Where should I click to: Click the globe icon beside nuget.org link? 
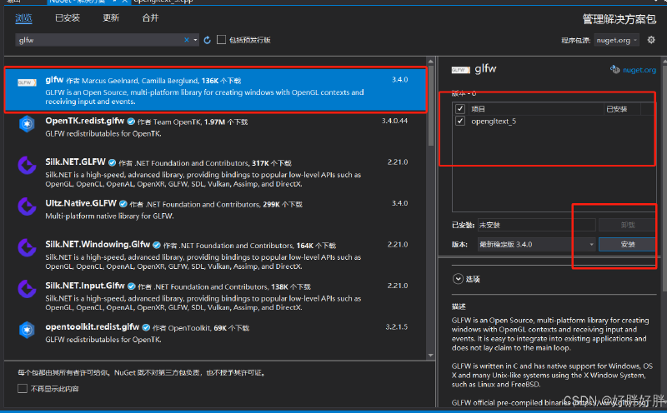[614, 69]
